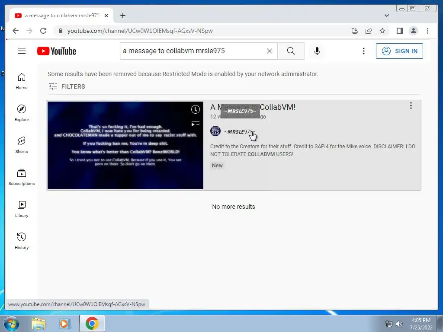The image size is (443, 332).
Task: Clear the search text with the X icon
Action: (270, 51)
